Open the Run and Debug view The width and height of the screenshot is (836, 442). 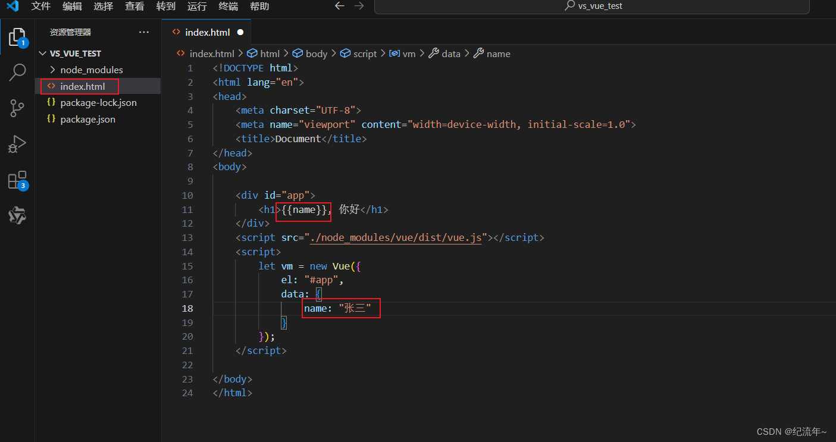[x=17, y=143]
